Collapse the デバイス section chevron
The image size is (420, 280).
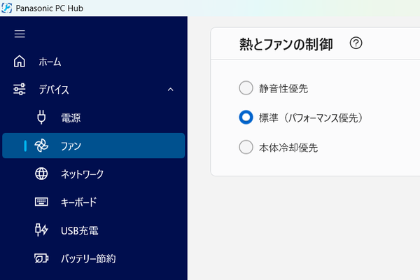170,90
